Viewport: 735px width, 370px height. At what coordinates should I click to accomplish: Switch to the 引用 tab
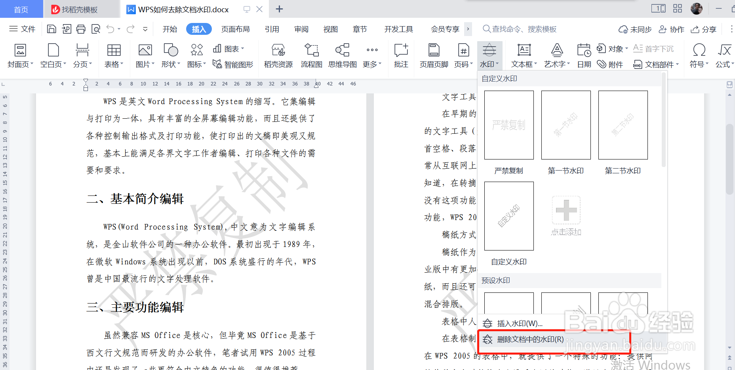coord(272,29)
